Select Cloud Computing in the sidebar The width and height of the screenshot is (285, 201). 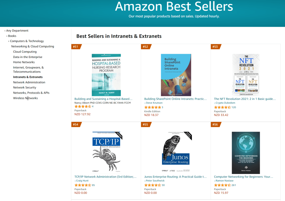click(25, 52)
